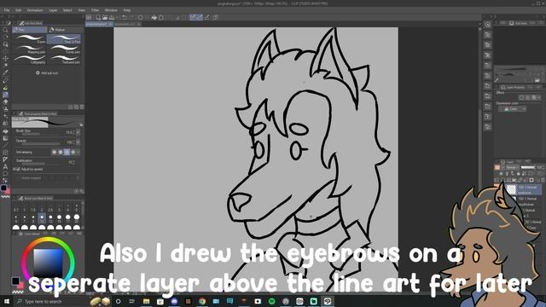Set anti-aliasing to highlighted Middle option
The height and width of the screenshot is (307, 546).
coord(67,152)
